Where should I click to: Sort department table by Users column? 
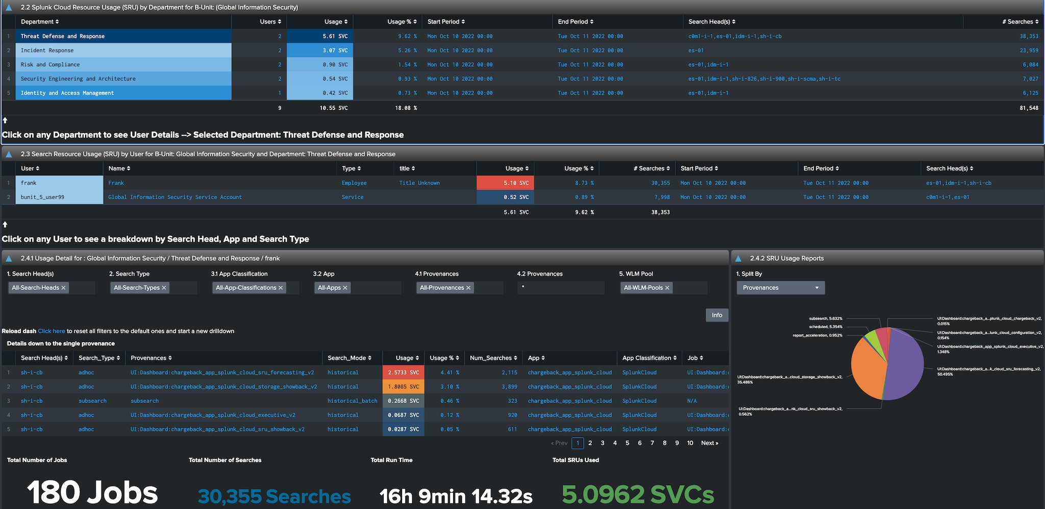click(270, 22)
